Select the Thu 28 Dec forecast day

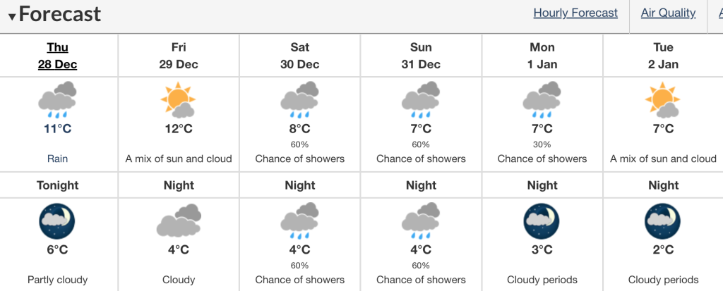(58, 56)
